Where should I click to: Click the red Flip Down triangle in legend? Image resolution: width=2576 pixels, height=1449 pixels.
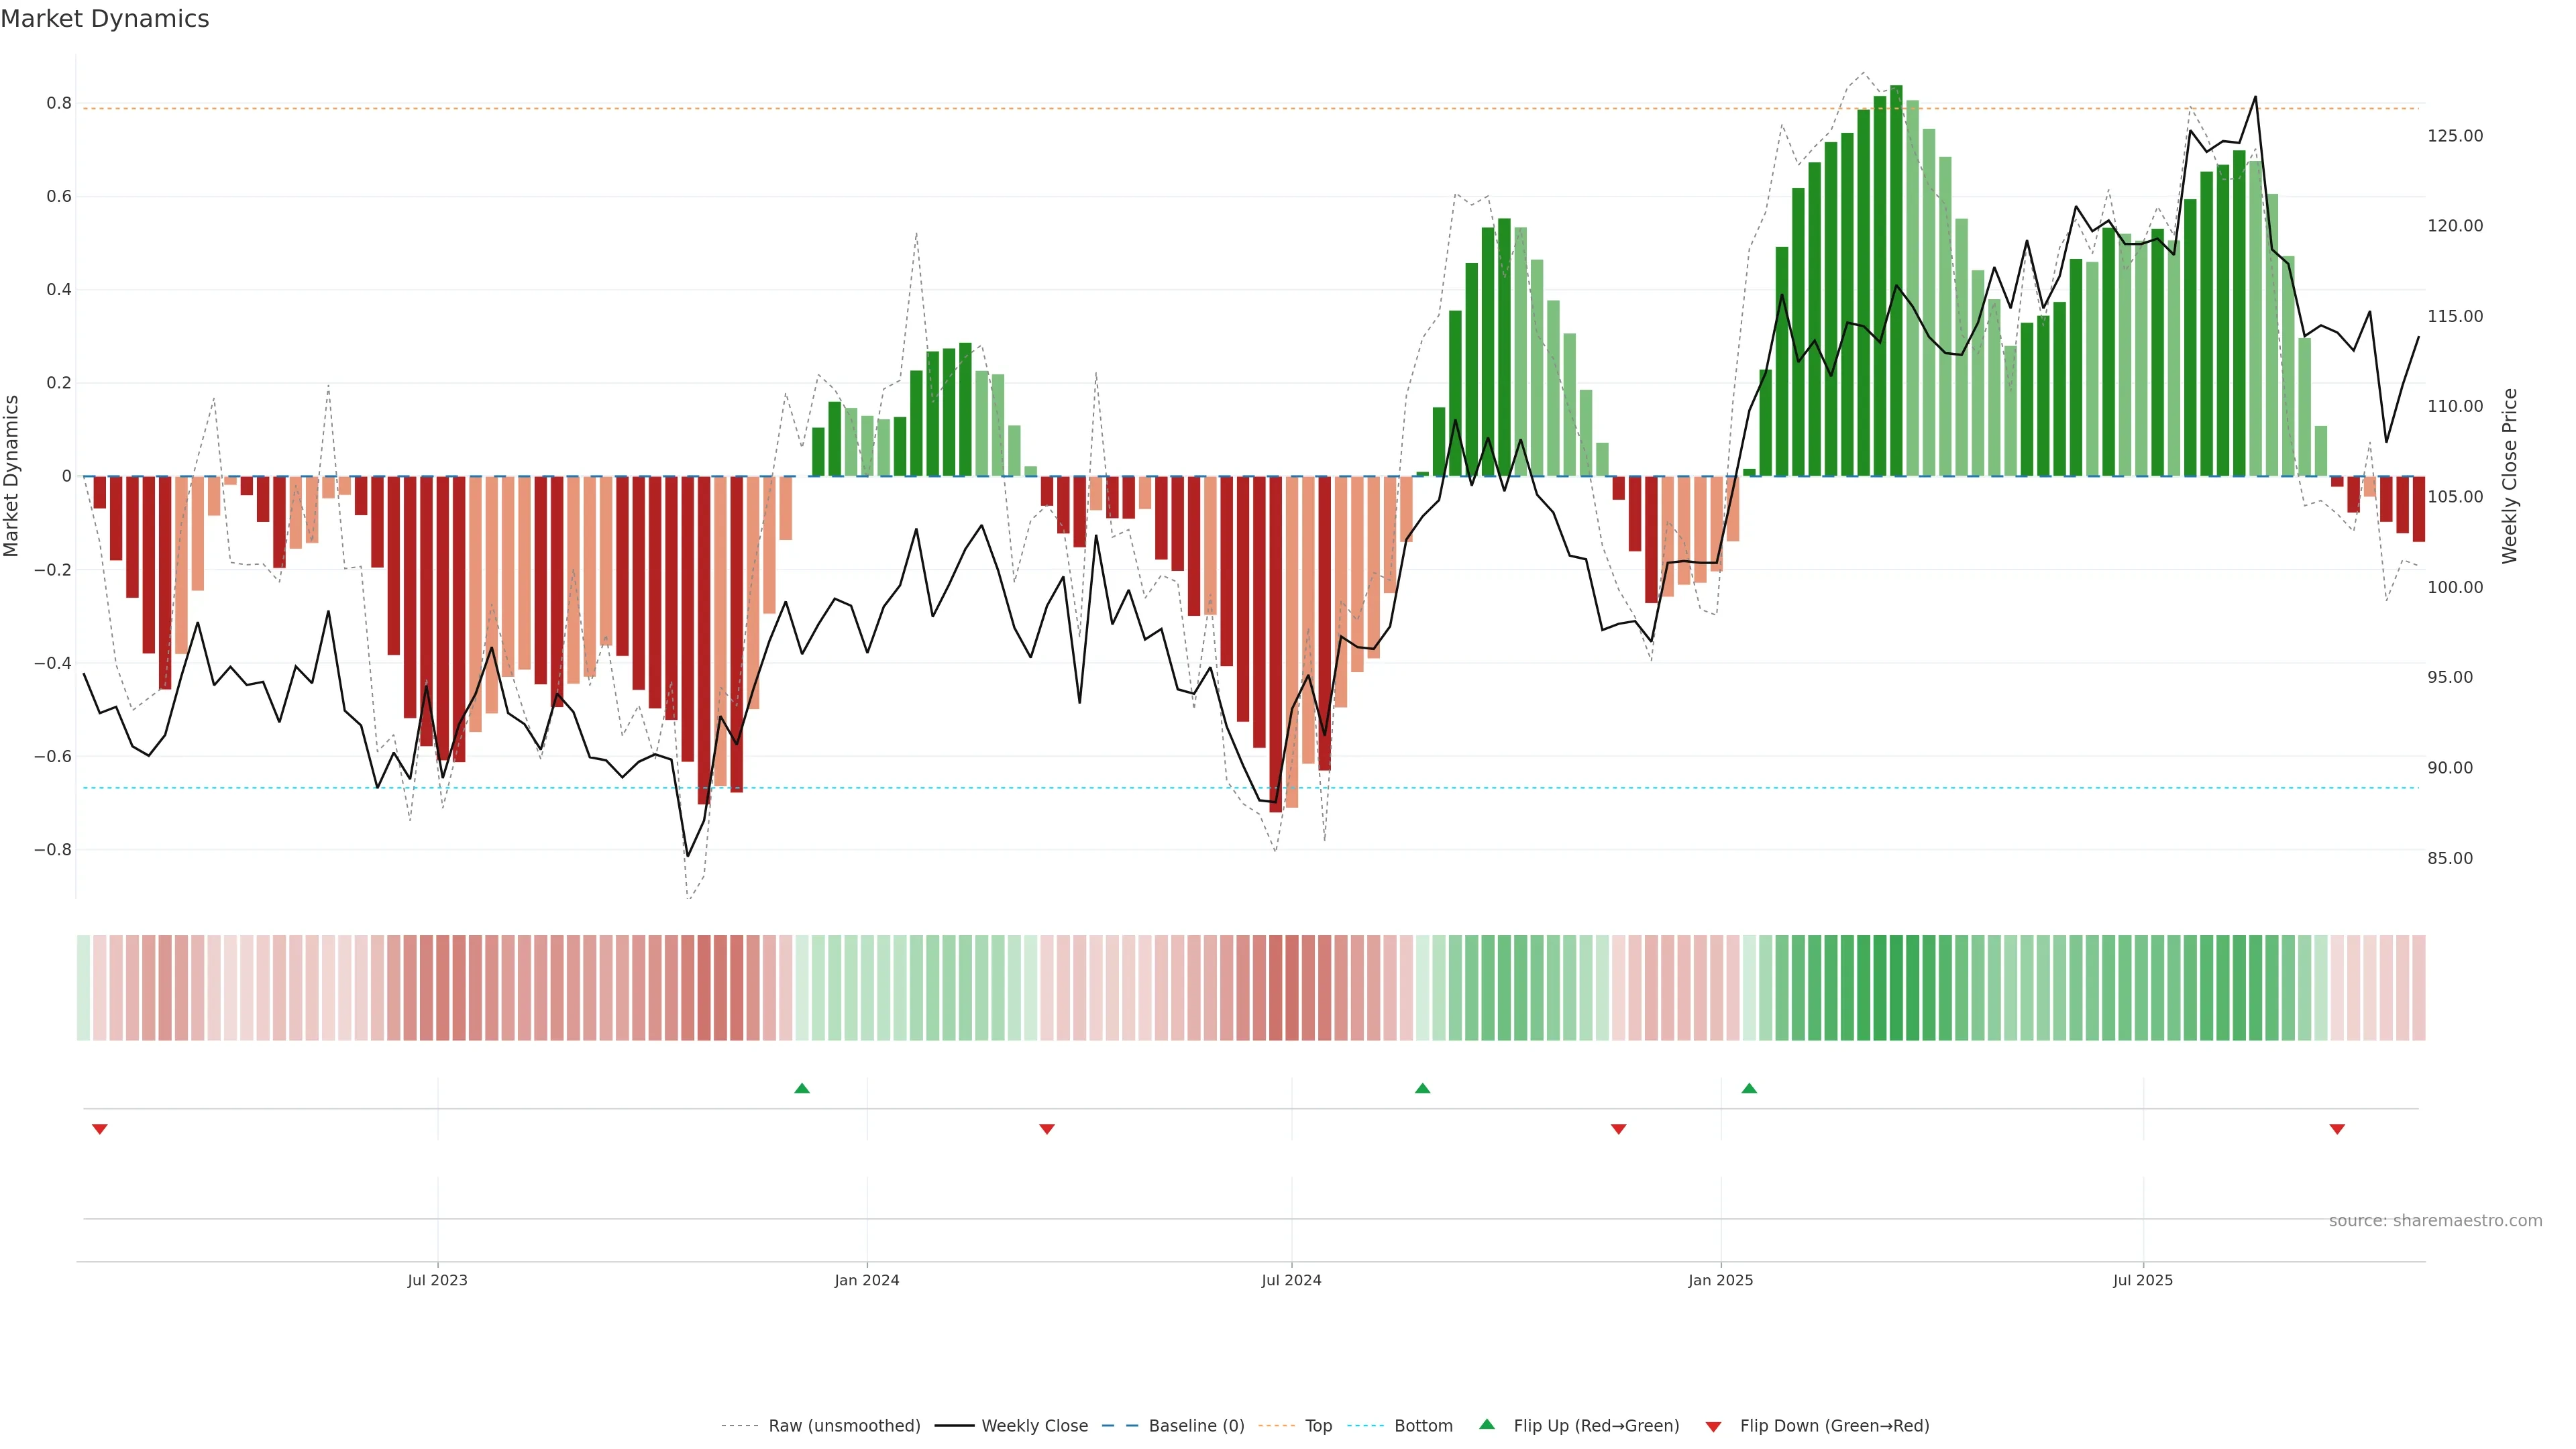click(x=1713, y=1426)
